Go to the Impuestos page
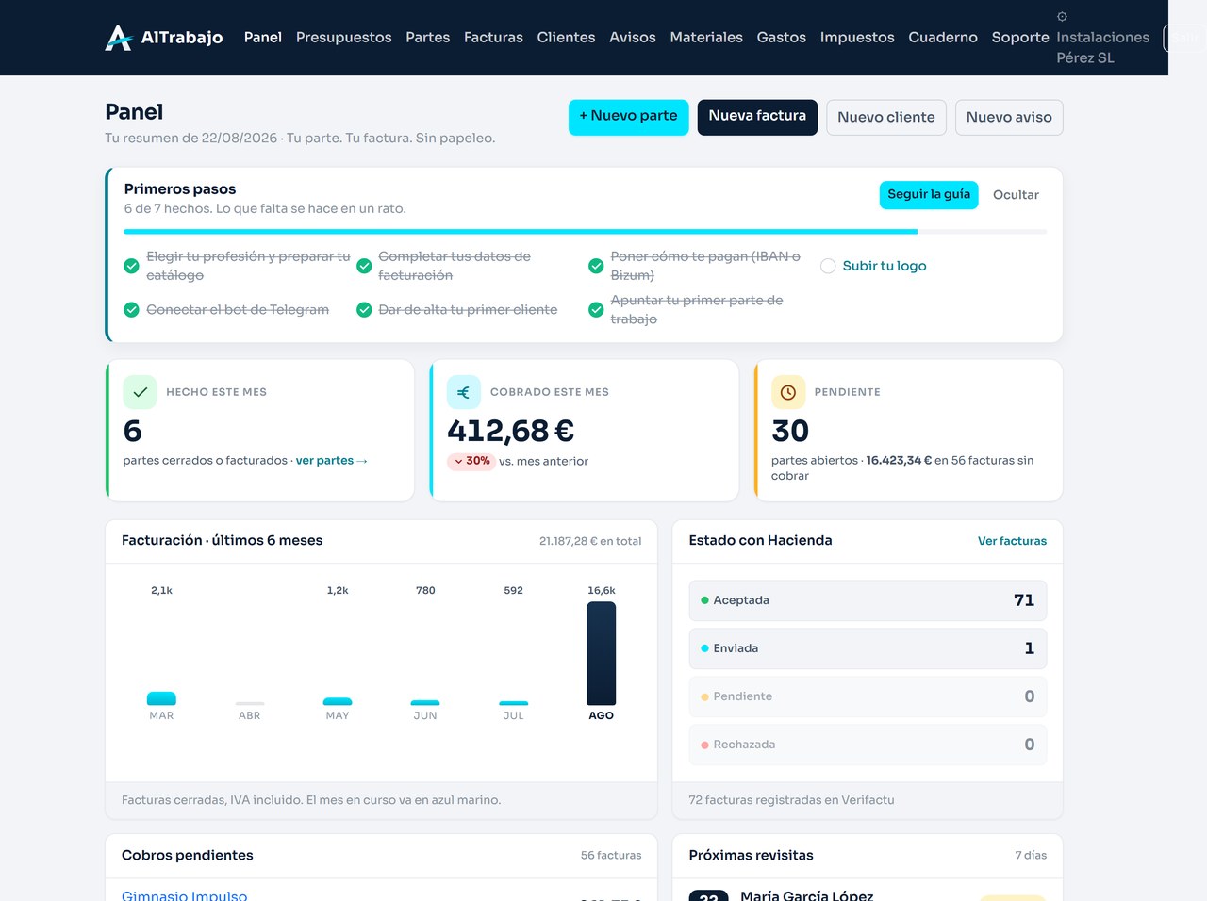This screenshot has height=901, width=1207. click(x=857, y=38)
